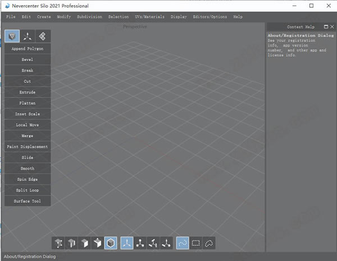The width and height of the screenshot is (337, 261).
Task: Click the Perspective viewport label
Action: coord(135,26)
